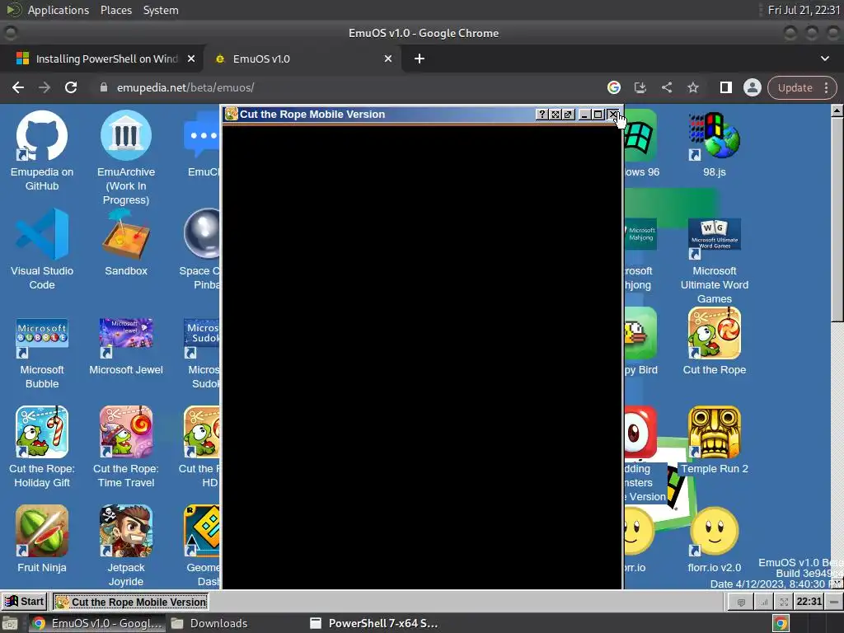
Task: Launch Cut the Rope: Holiday Gift icon
Action: pyautogui.click(x=42, y=447)
